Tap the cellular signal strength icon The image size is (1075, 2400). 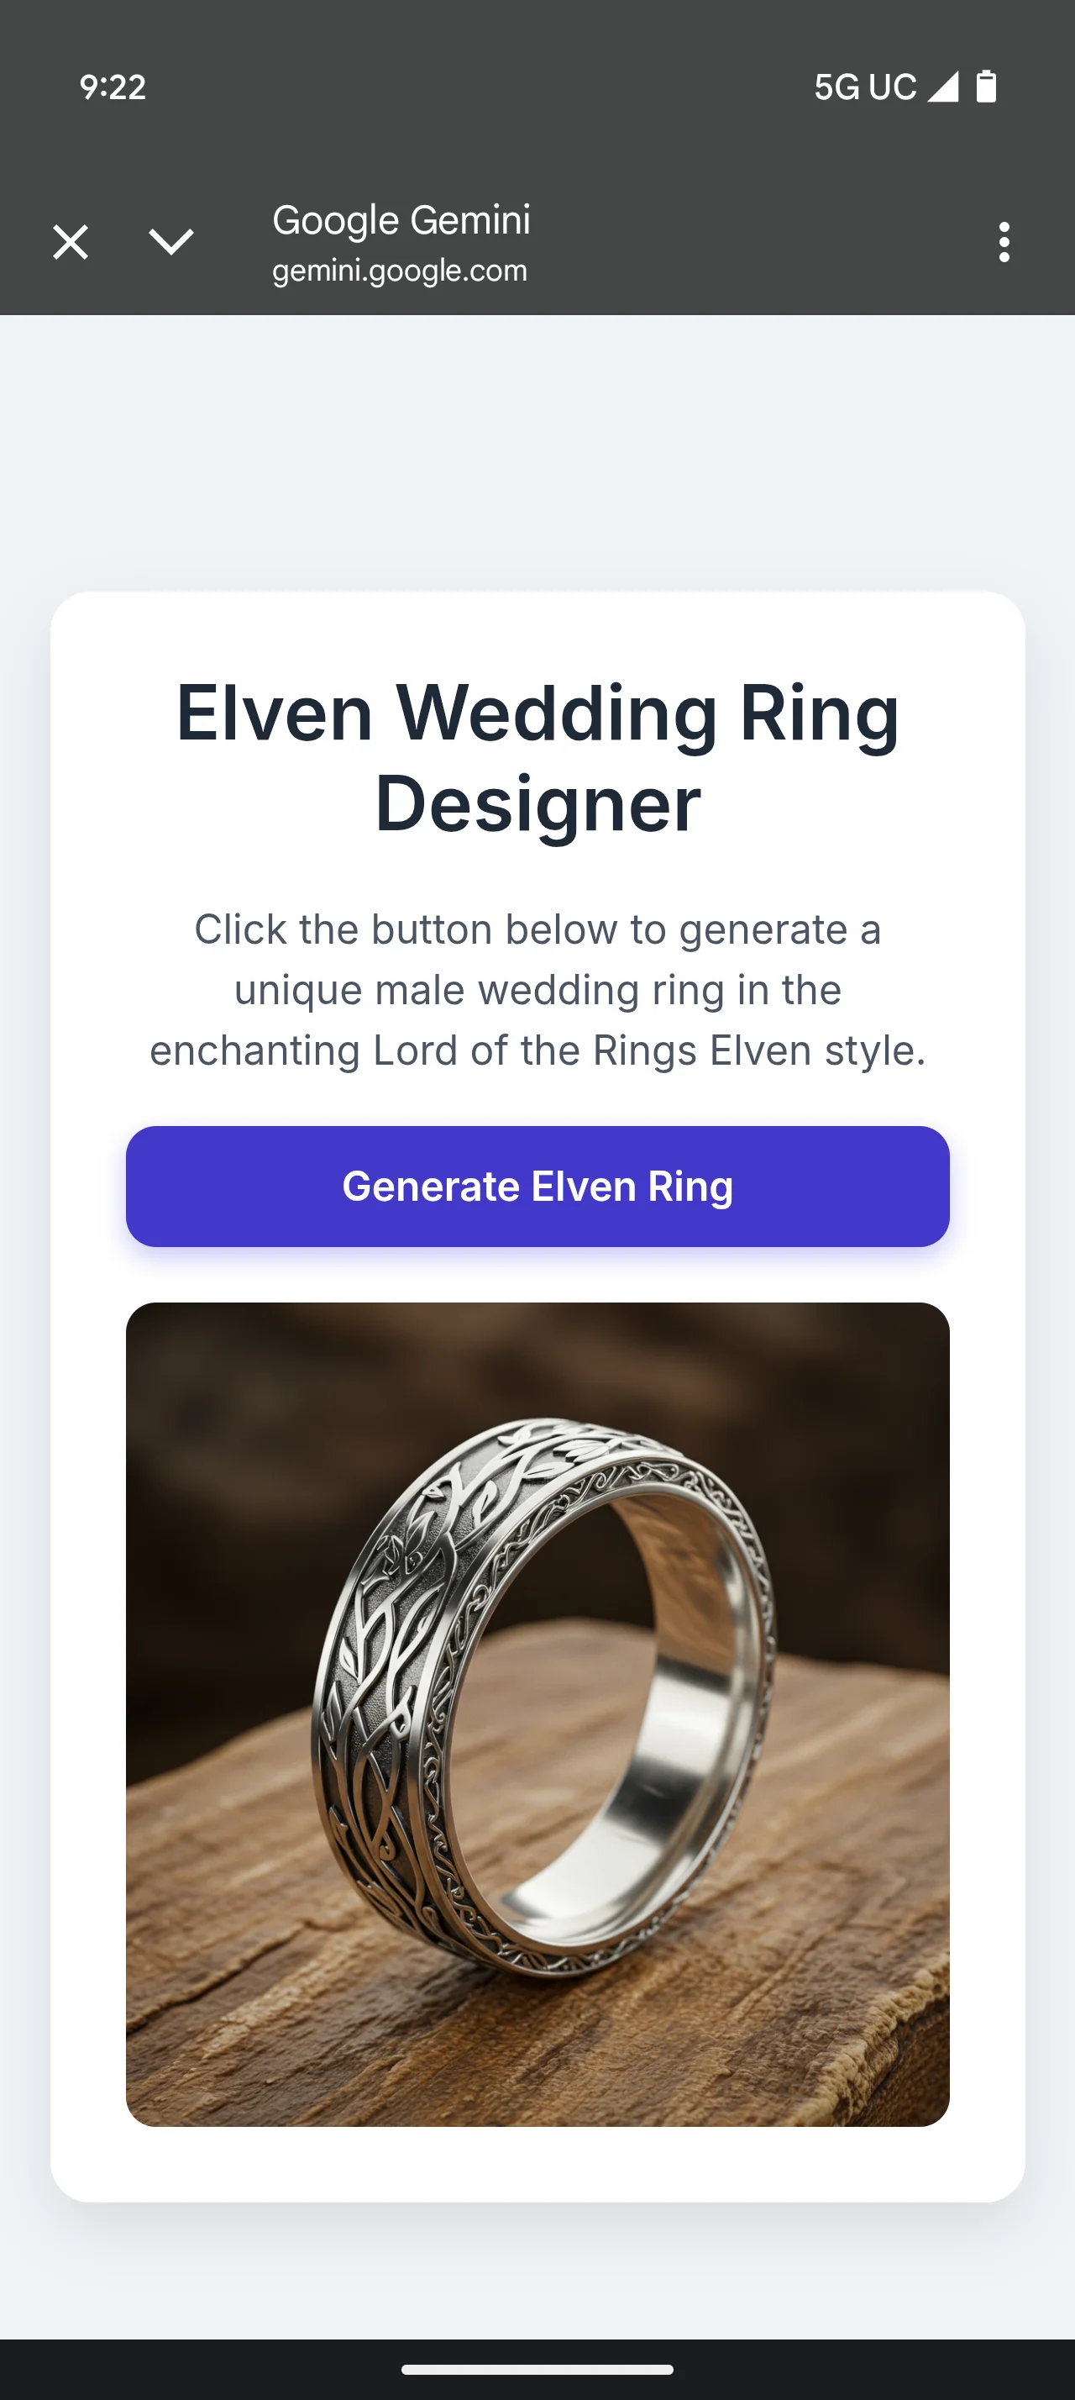(944, 87)
